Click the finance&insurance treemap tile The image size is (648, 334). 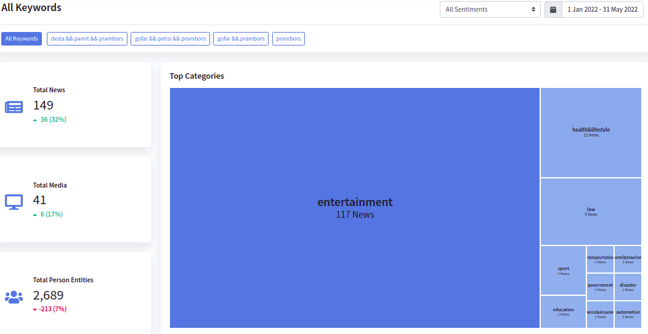[600, 314]
